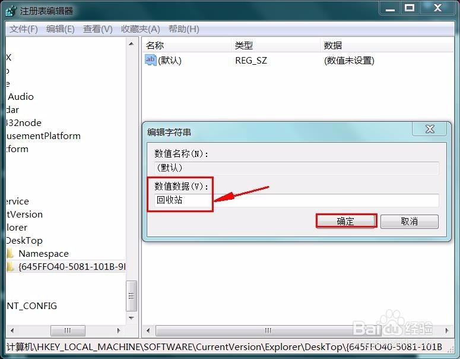Image resolution: width=460 pixels, height=359 pixels.
Task: Click the value pane horizontal scrollbar thumb
Action: [268, 330]
